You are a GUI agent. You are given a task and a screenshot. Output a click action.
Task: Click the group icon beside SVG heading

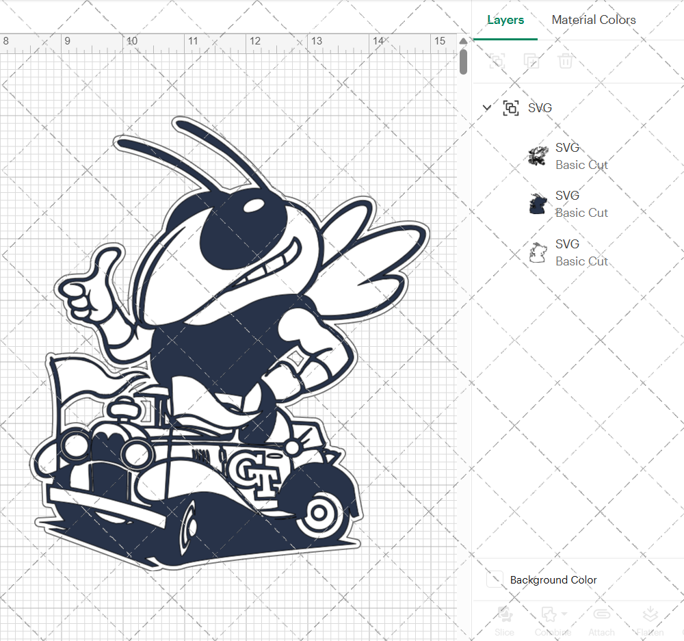tap(511, 108)
